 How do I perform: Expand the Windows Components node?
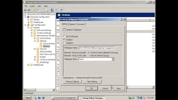(35, 60)
